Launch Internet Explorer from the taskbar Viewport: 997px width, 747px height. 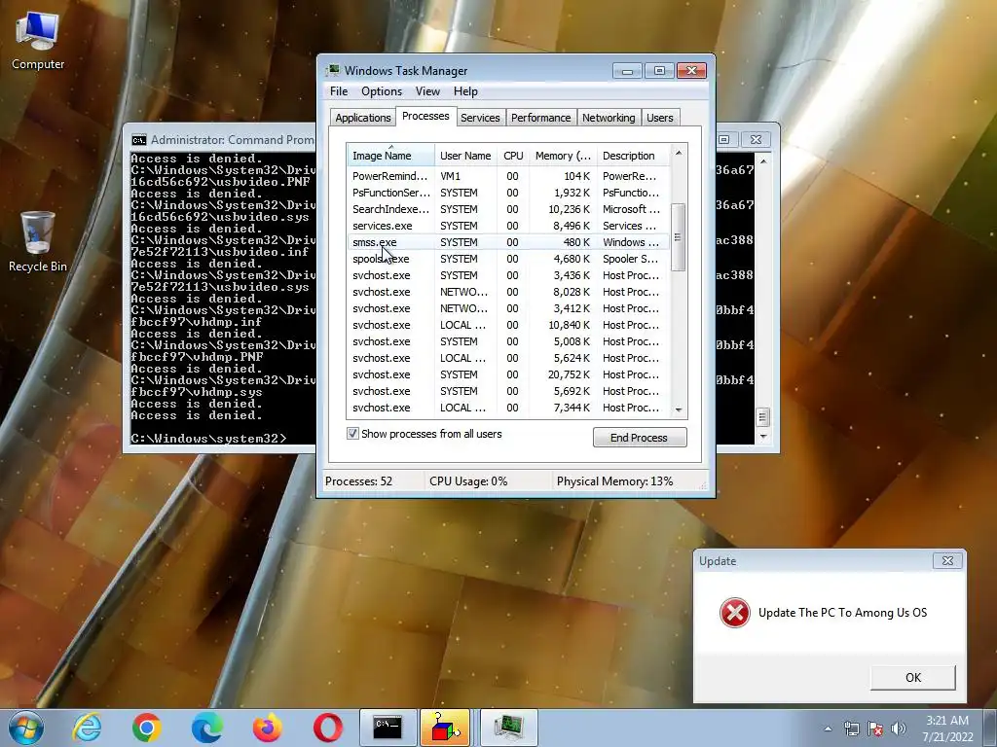pyautogui.click(x=87, y=728)
